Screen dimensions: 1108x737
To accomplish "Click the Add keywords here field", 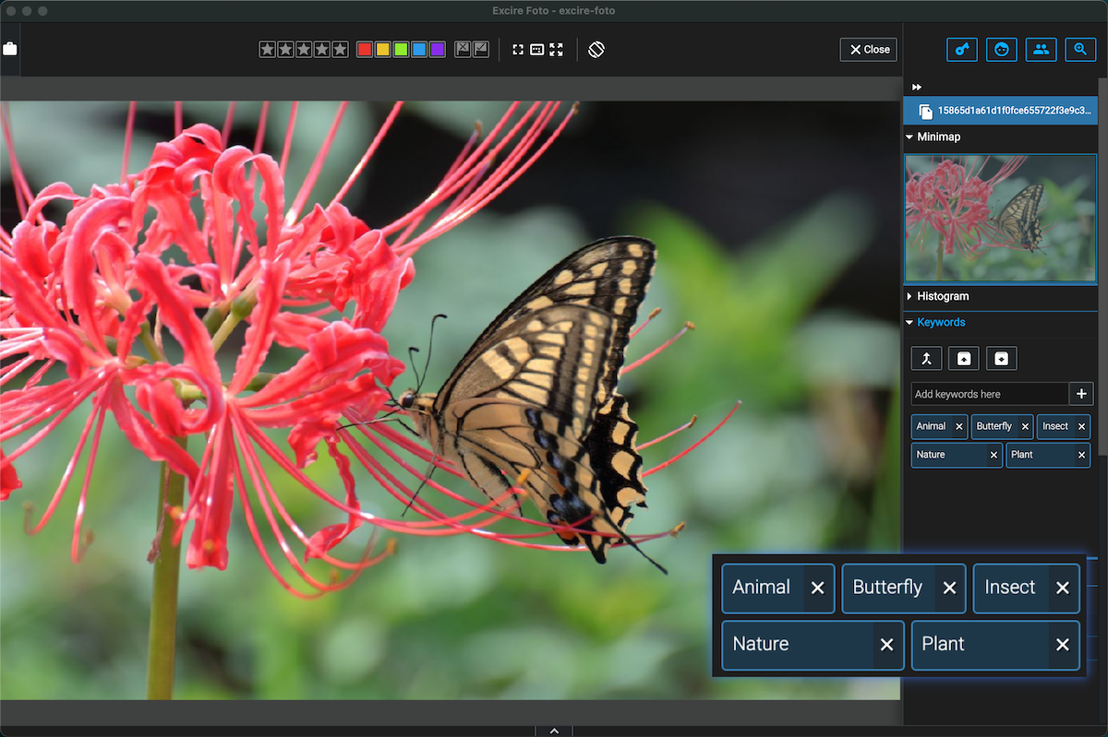I will 988,394.
